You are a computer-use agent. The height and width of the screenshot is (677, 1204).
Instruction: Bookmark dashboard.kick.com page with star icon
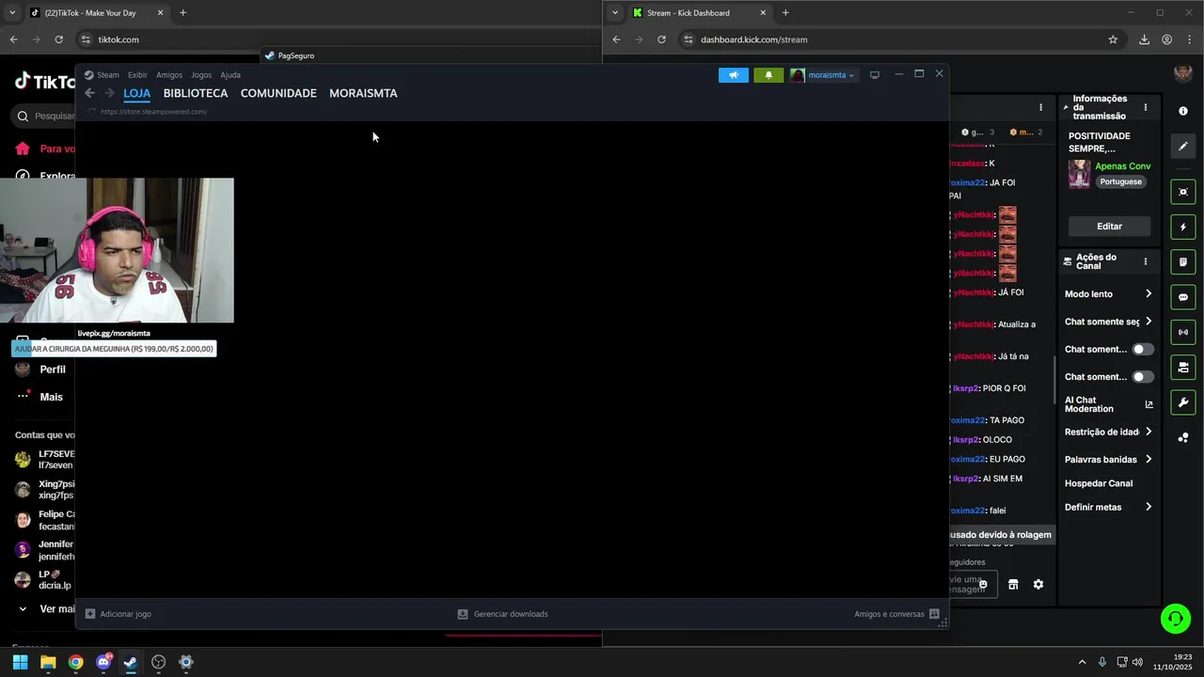point(1113,39)
